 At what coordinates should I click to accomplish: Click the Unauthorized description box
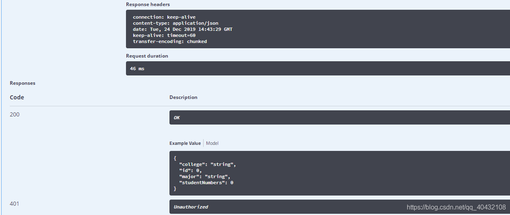coord(340,207)
